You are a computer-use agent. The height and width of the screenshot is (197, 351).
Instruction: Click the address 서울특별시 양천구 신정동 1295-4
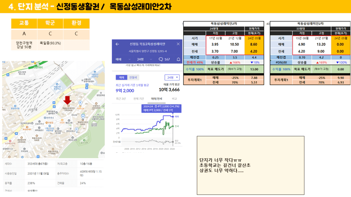147,51
